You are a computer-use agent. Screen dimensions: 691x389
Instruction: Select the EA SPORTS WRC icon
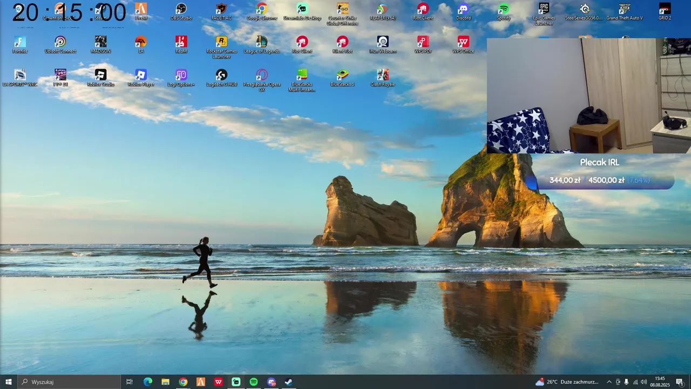pyautogui.click(x=20, y=78)
